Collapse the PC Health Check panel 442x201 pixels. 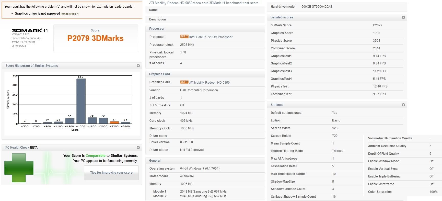click(x=138, y=148)
